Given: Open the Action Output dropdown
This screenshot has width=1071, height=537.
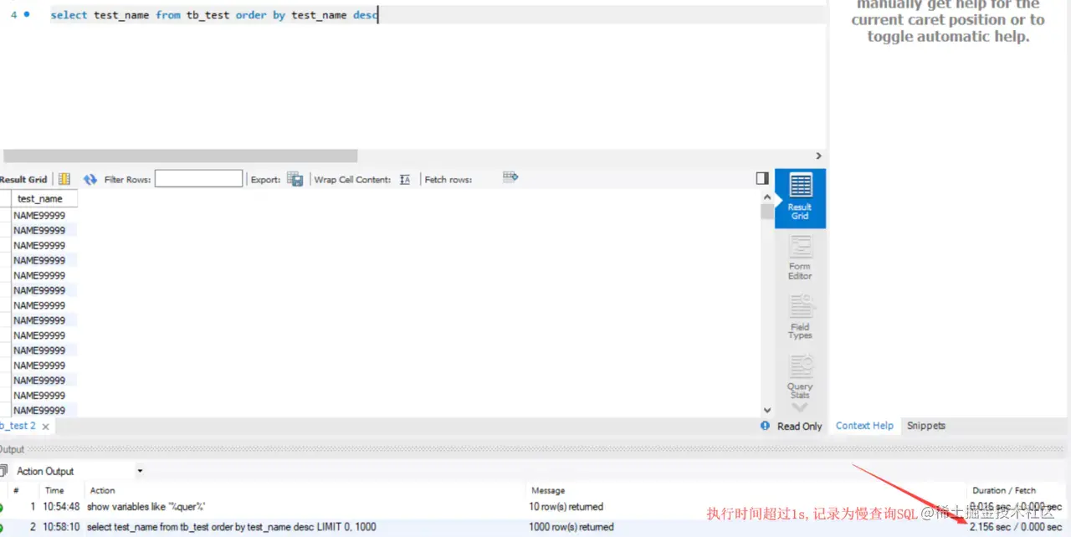Looking at the screenshot, I should [140, 471].
